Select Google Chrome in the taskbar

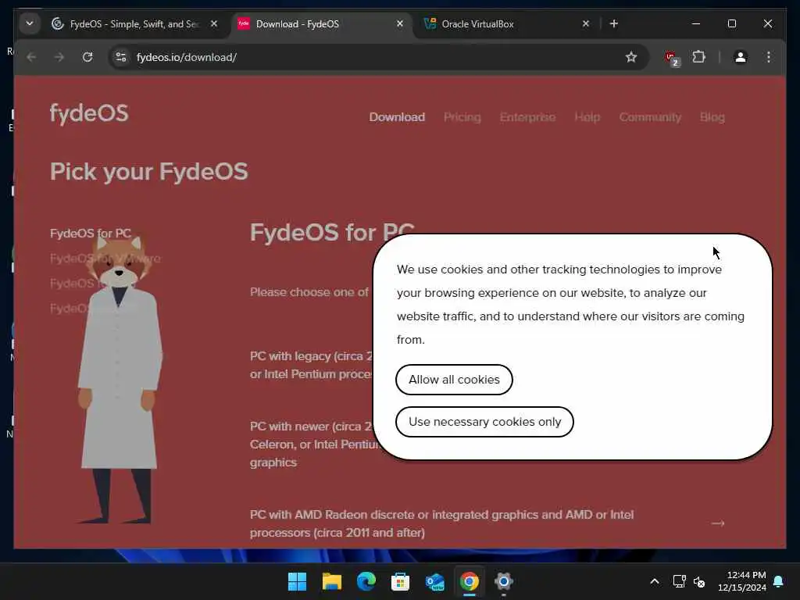[470, 581]
